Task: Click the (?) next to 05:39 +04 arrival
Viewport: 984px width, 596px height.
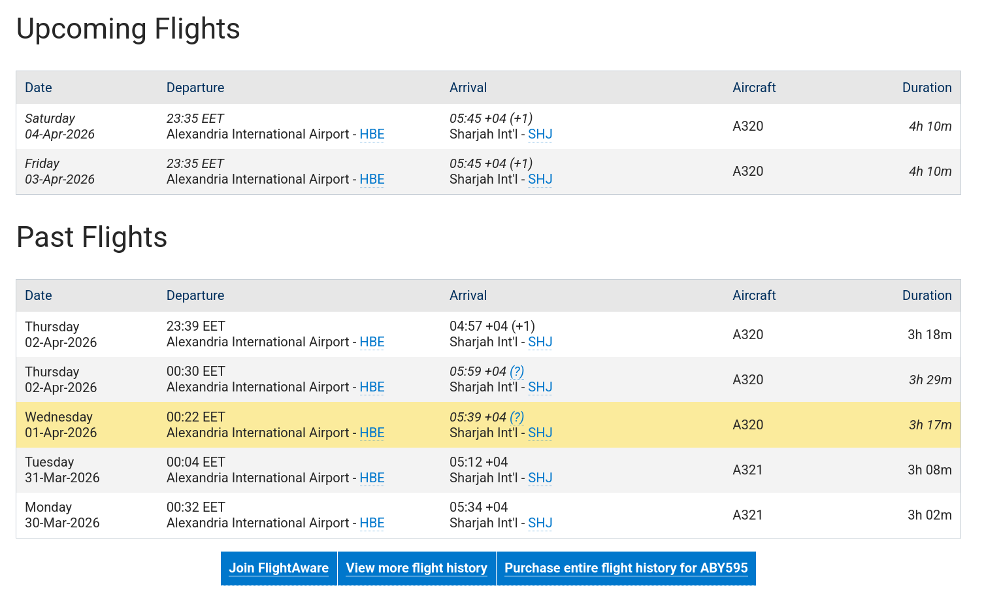Action: pyautogui.click(x=517, y=417)
